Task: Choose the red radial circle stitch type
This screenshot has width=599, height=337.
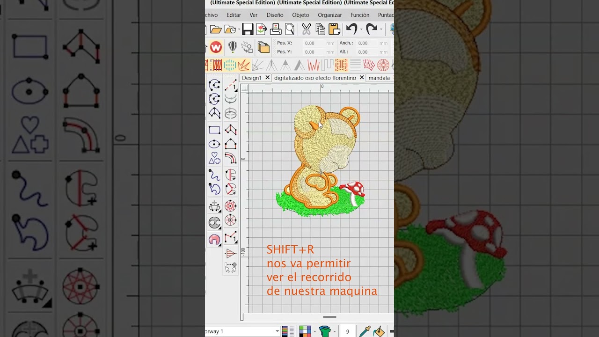Action: click(x=383, y=65)
